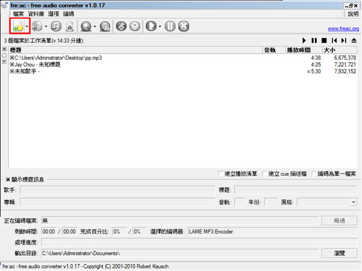
Task: Open general settings wrench icon
Action: [121, 26]
